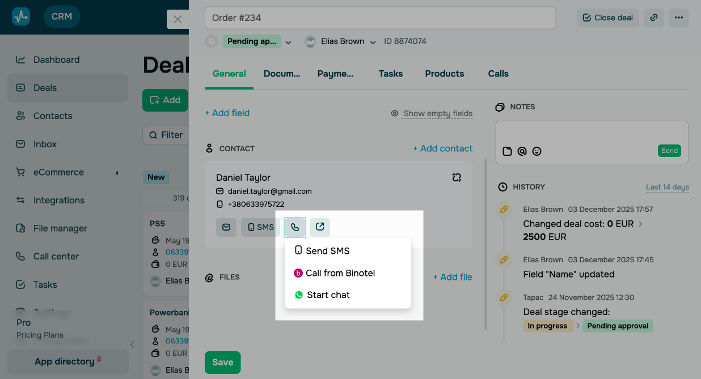Select Call from Binotel option
Screen dimensions: 701x379
coord(340,272)
